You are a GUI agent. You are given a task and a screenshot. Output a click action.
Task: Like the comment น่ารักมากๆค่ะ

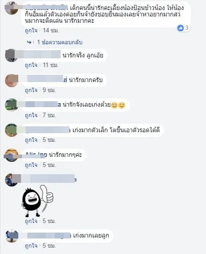pos(31,165)
